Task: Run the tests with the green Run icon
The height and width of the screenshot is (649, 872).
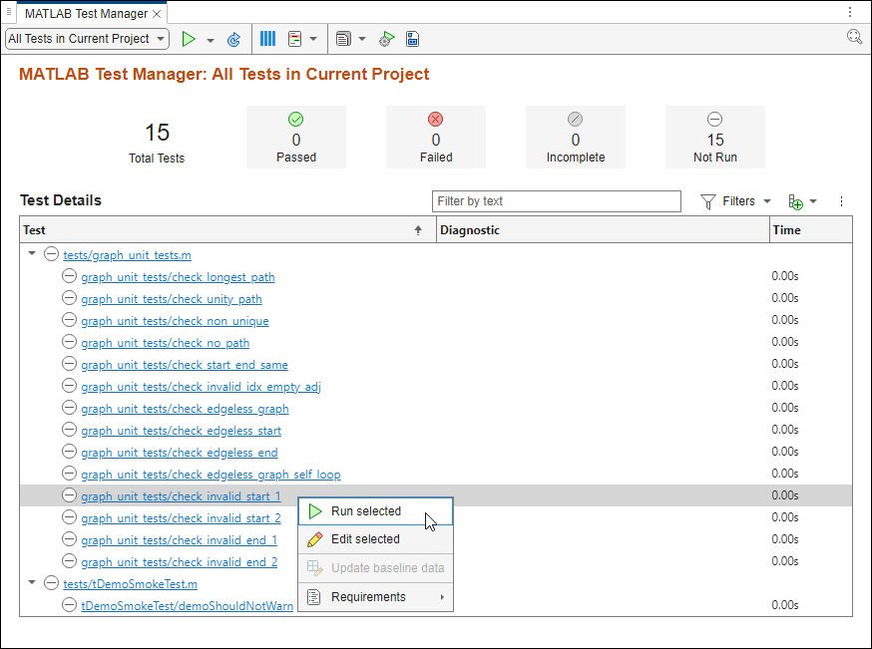Action: (x=189, y=38)
